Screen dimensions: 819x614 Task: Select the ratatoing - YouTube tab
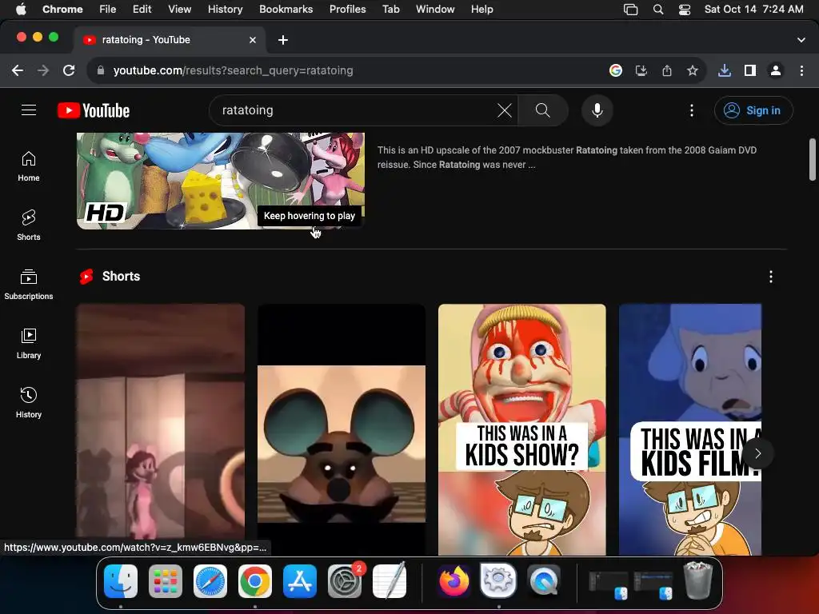coord(170,40)
